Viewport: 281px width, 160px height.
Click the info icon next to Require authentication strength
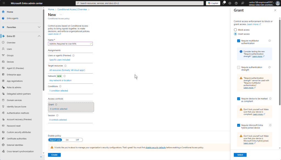(269, 67)
